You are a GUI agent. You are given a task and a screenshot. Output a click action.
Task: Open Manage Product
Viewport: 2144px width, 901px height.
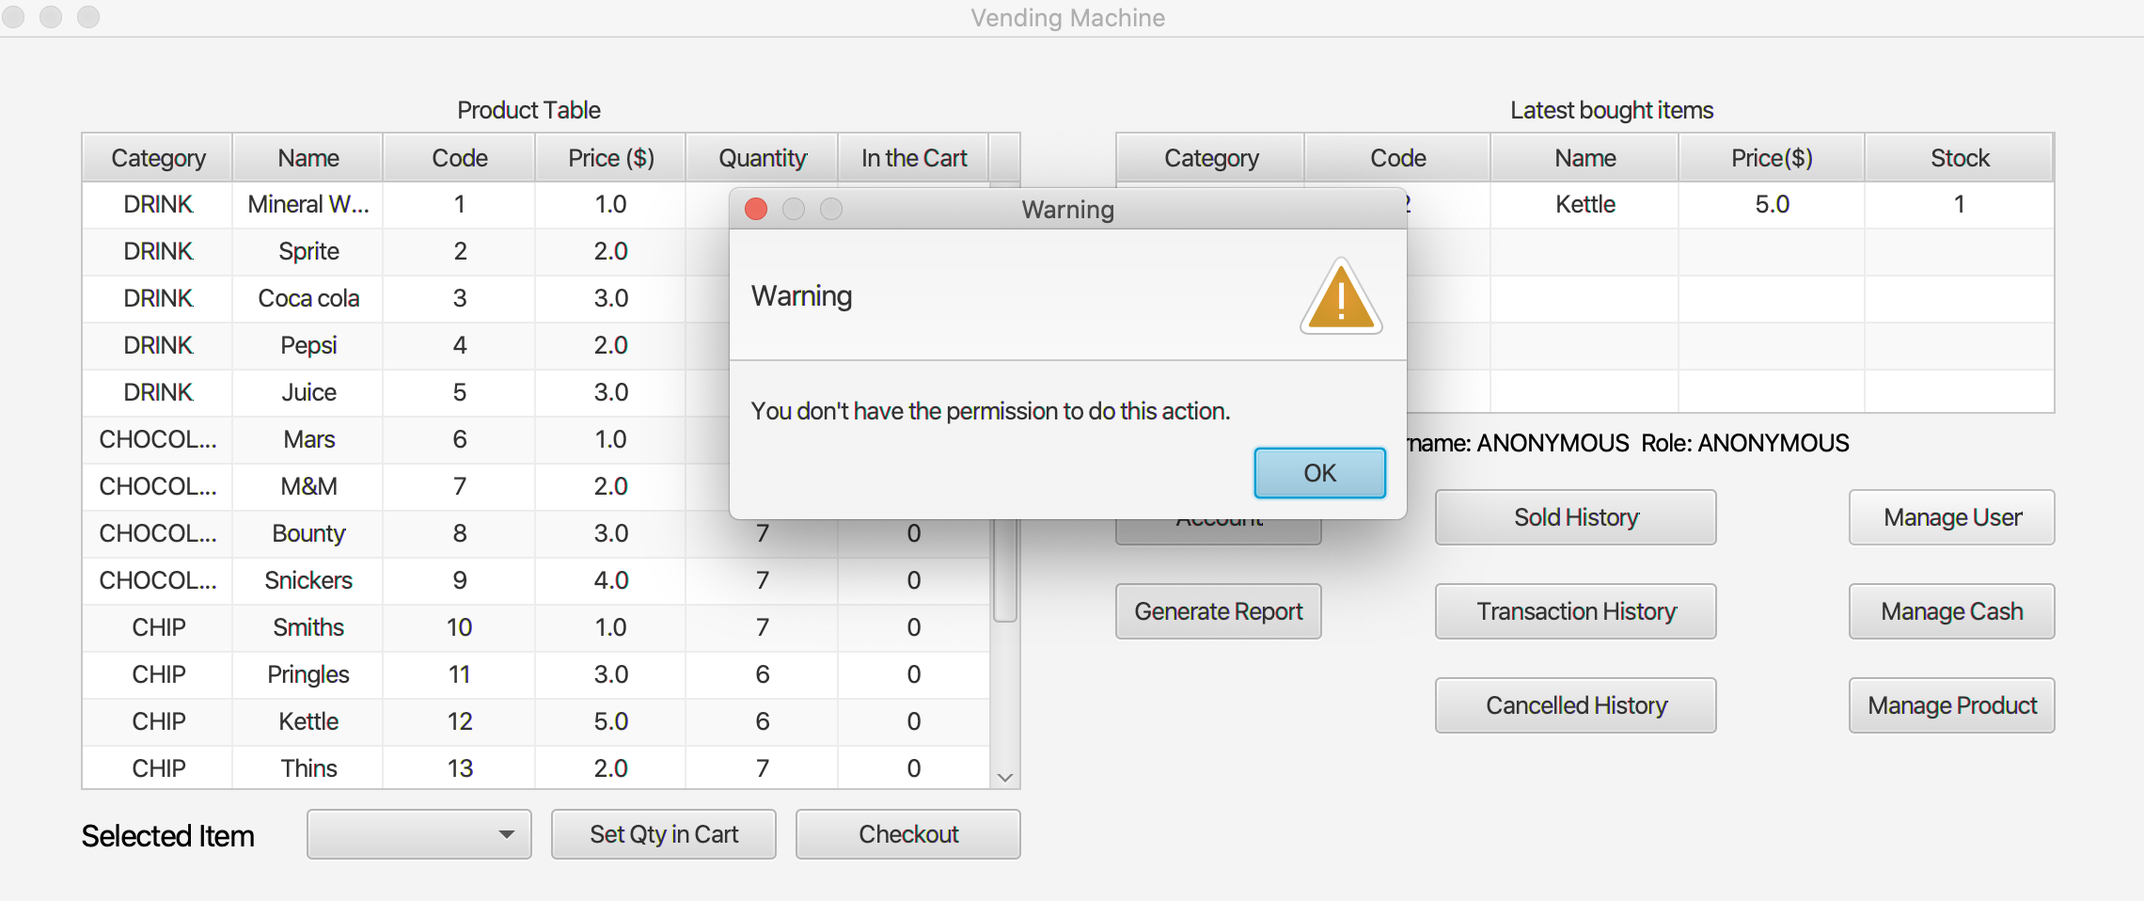[x=1952, y=705]
